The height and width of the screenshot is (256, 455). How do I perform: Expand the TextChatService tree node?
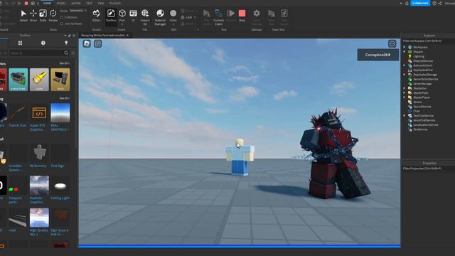[x=405, y=115]
